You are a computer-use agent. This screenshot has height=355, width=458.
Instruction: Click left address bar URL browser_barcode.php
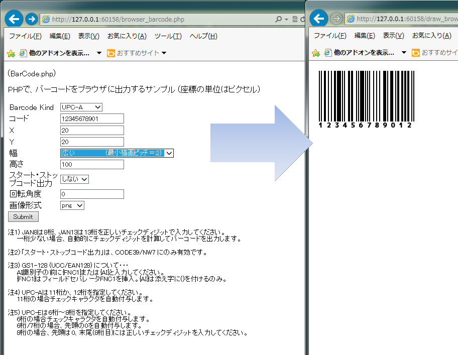[x=119, y=19]
